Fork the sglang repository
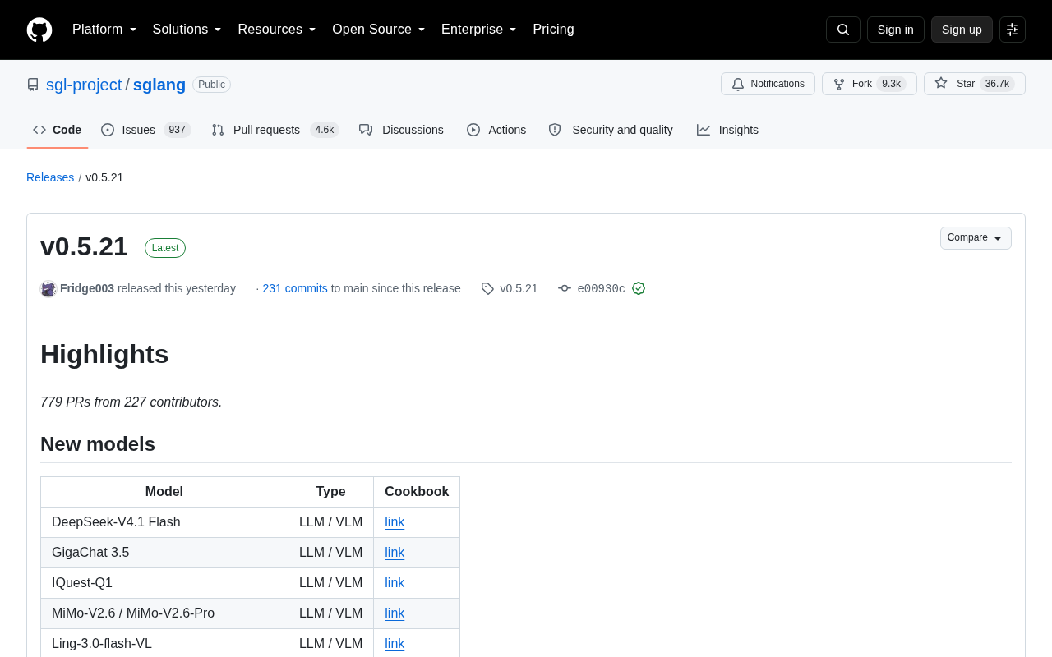 coord(870,84)
